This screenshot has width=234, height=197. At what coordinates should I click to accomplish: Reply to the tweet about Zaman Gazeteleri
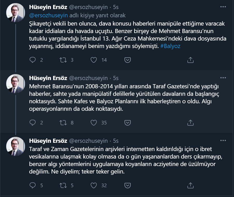click(x=33, y=185)
